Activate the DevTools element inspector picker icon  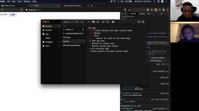[122, 14]
